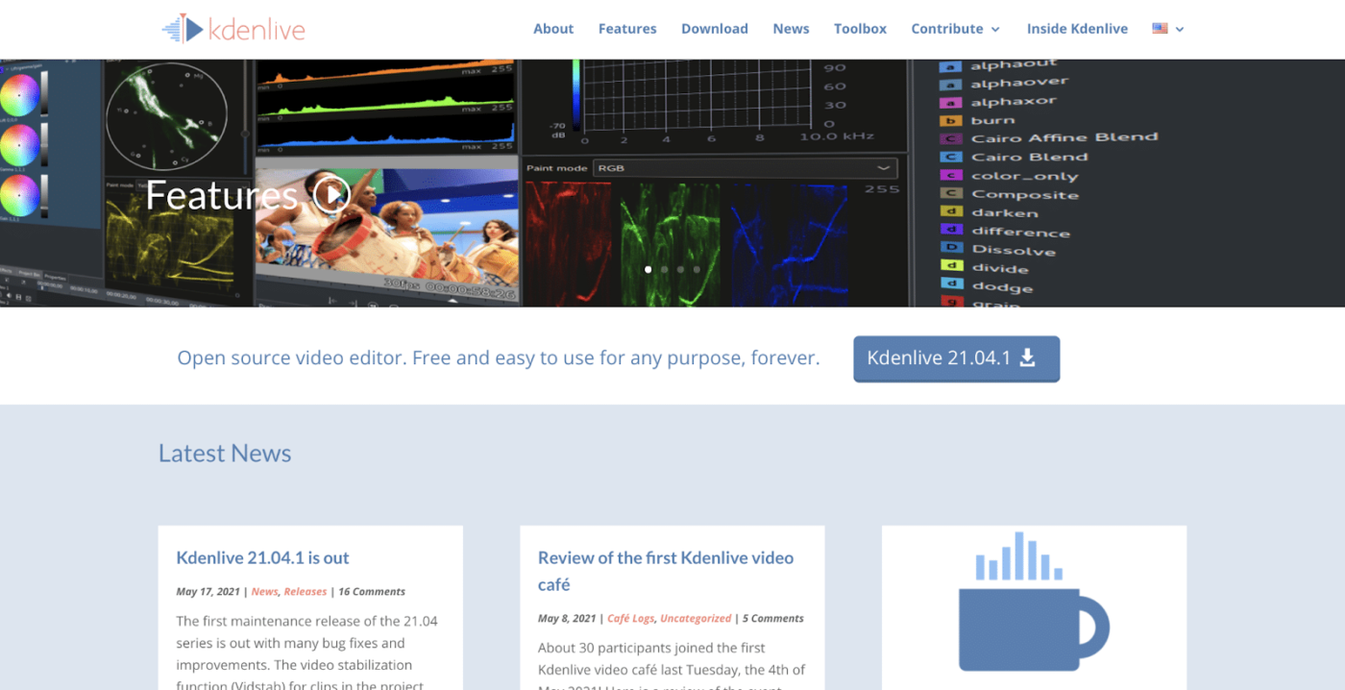This screenshot has width=1345, height=690.
Task: Click the Café Logs category link
Action: [x=630, y=618]
